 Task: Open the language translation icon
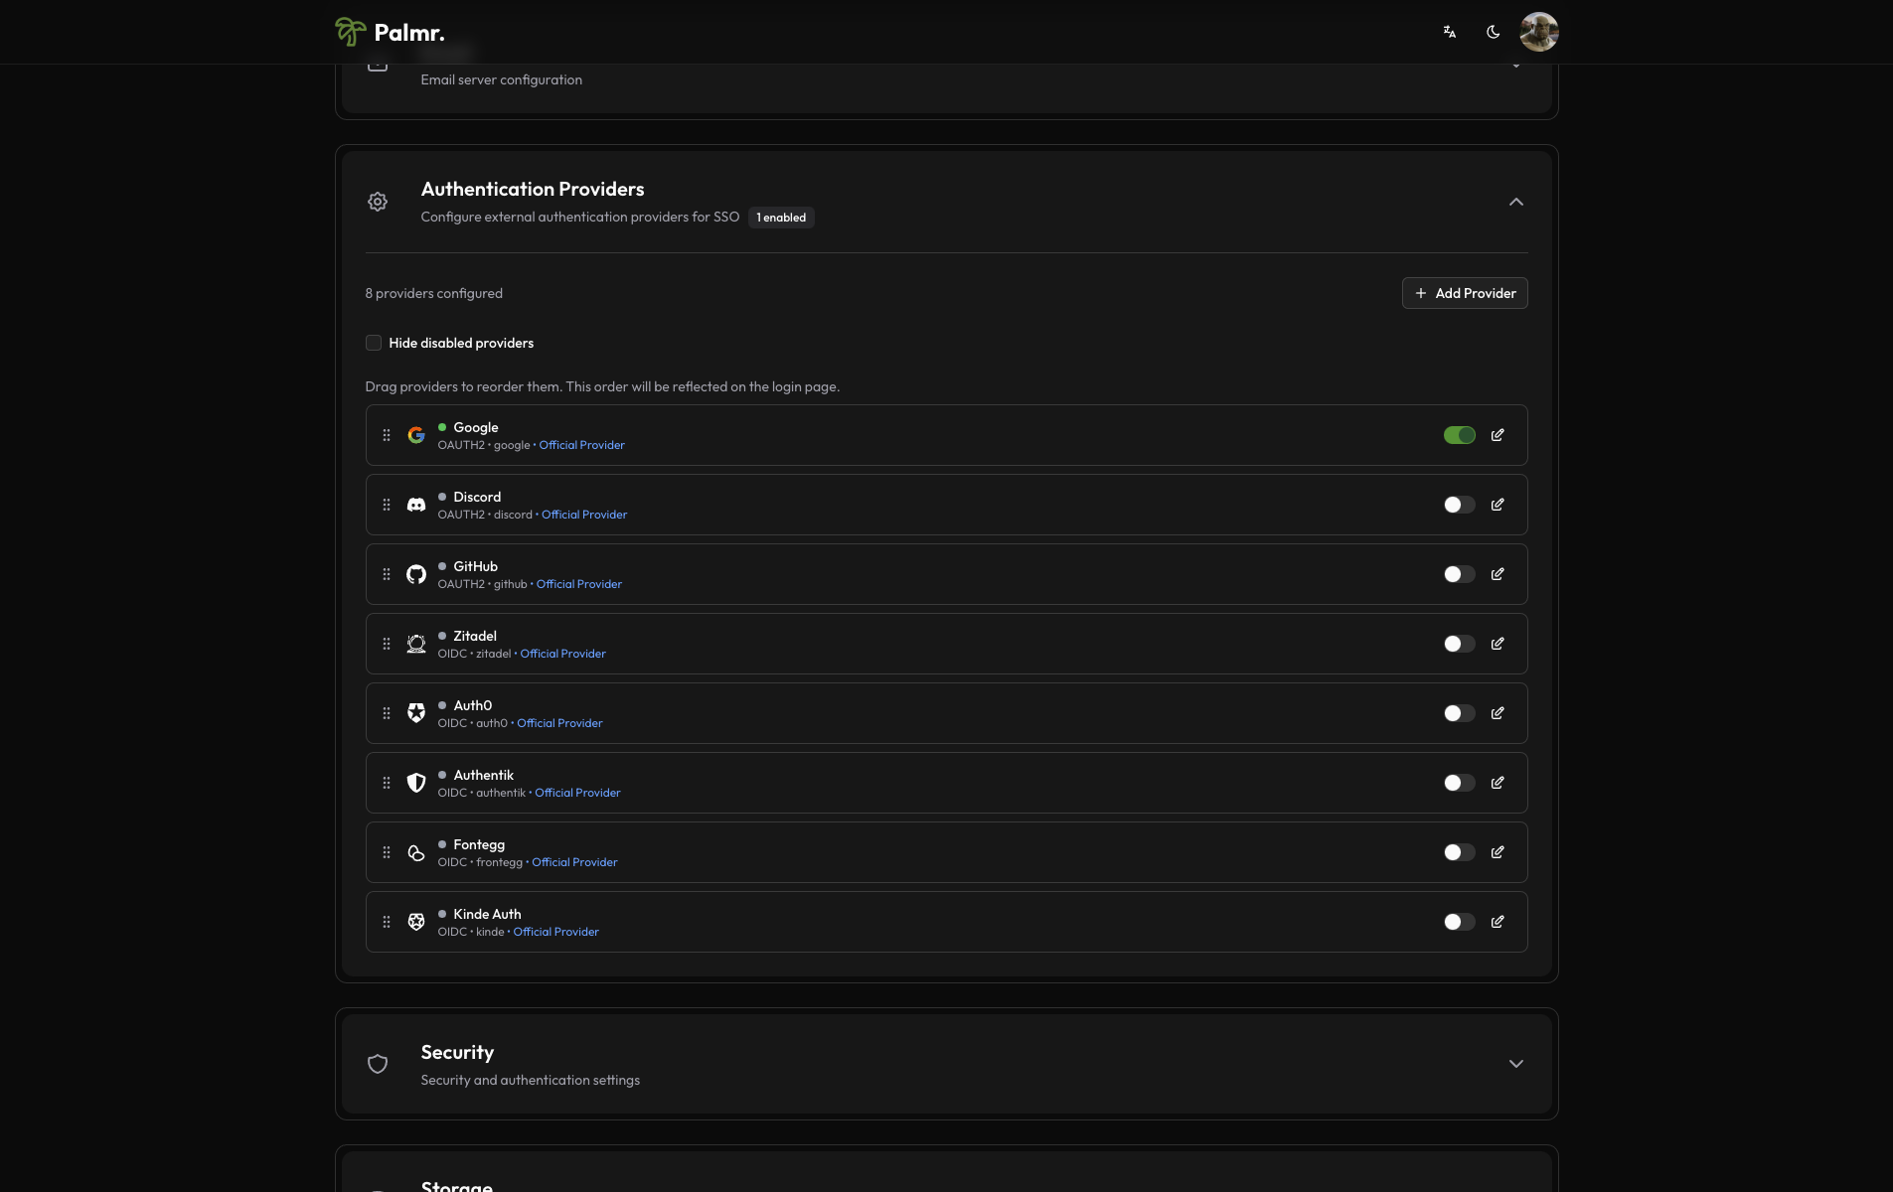coord(1450,32)
